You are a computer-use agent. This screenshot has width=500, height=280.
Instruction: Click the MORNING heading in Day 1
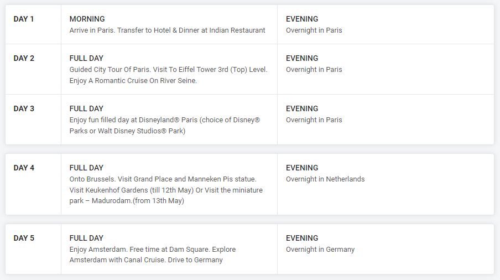point(87,19)
